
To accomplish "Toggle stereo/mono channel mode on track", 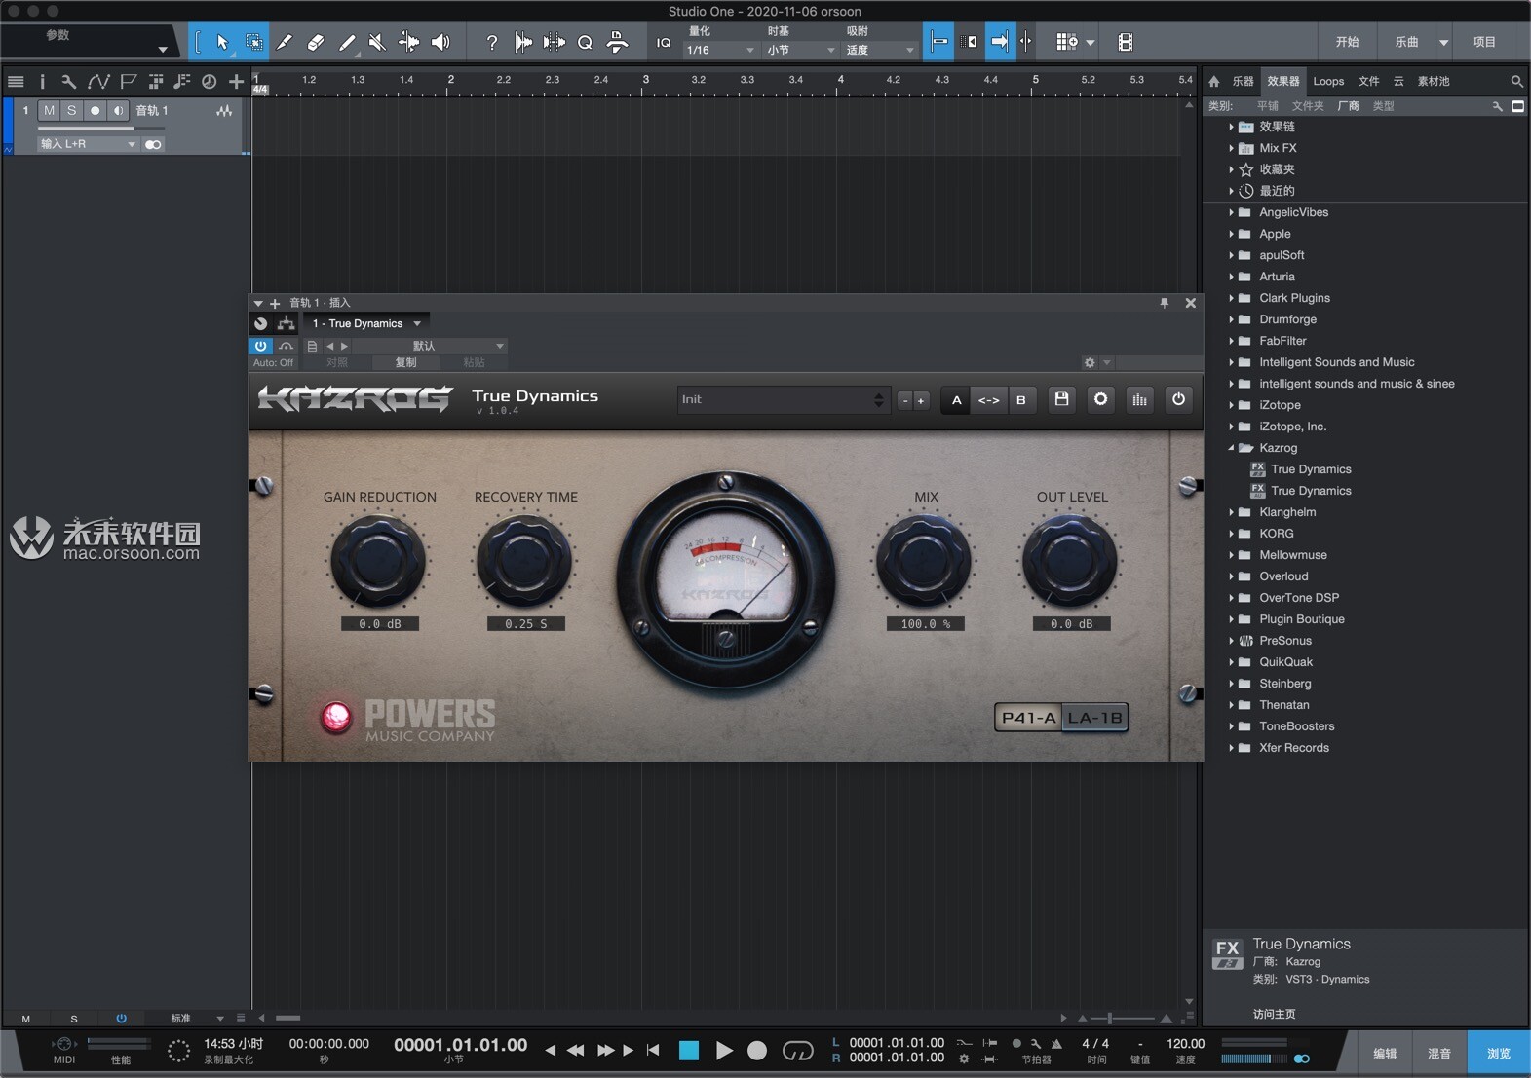I will [153, 144].
